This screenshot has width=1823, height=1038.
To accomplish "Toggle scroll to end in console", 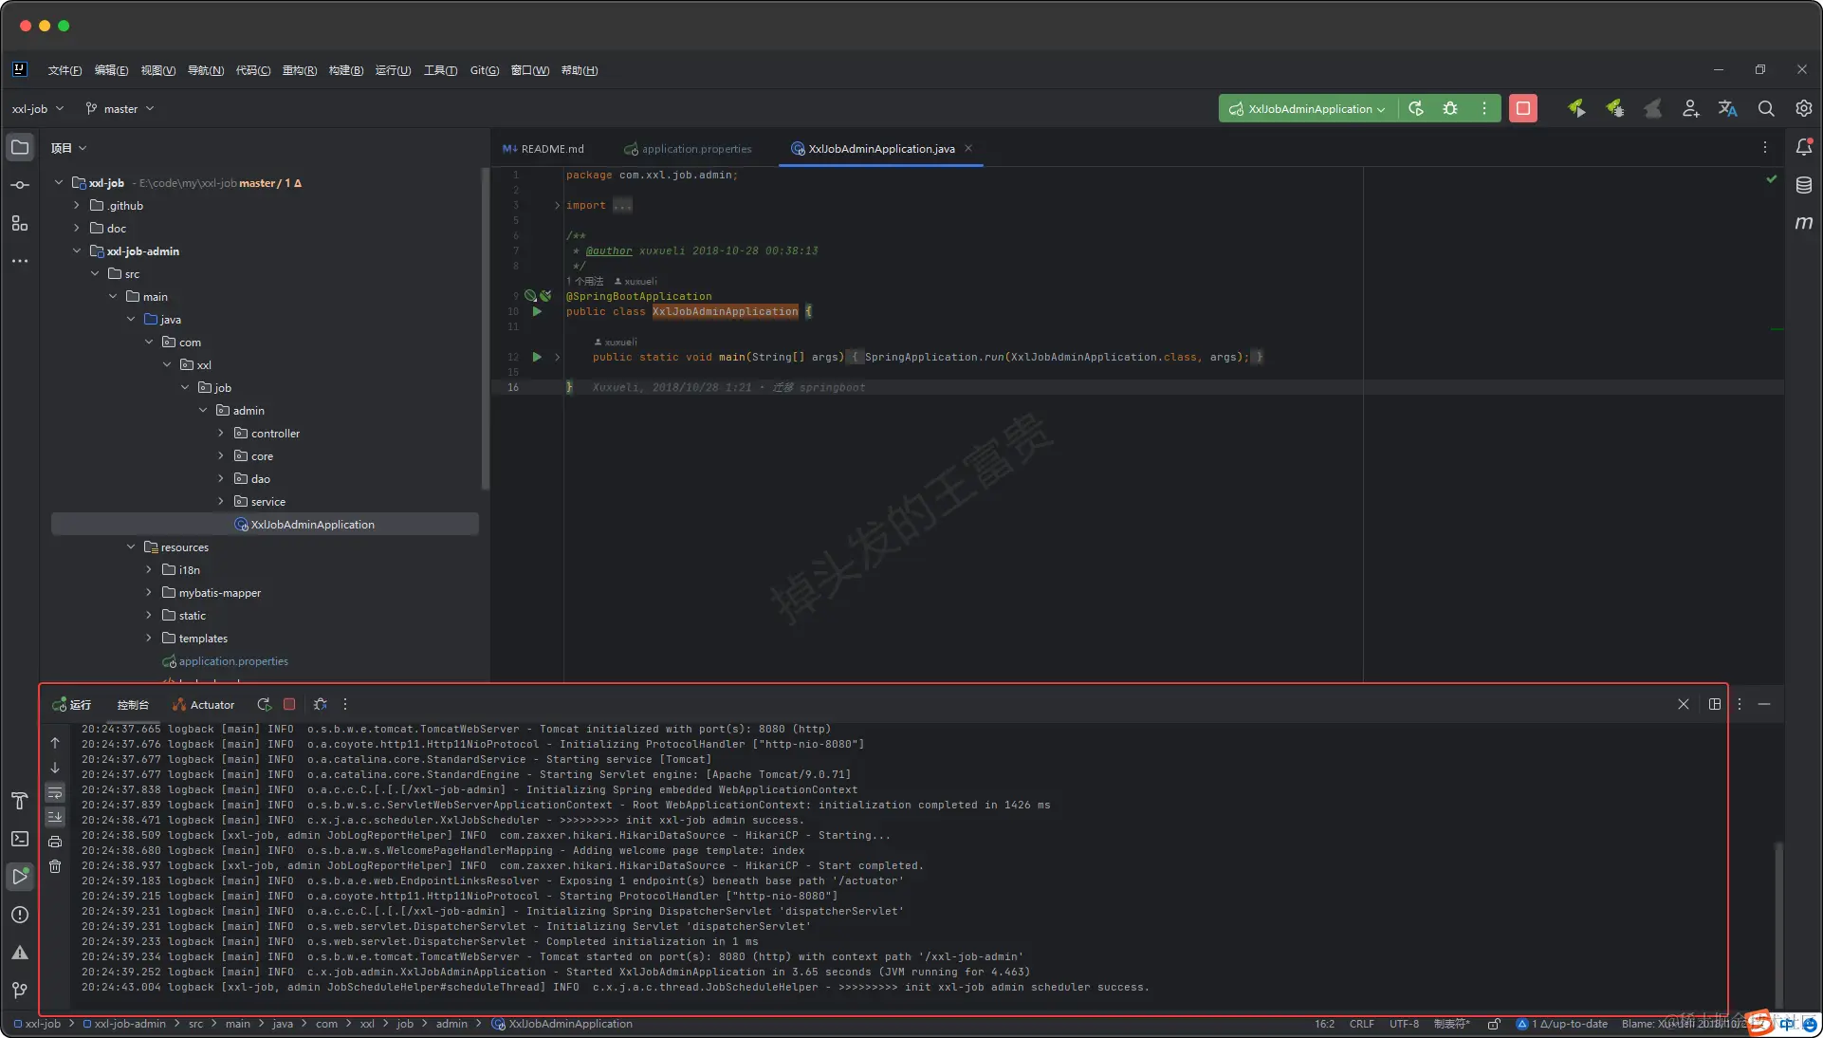I will (x=55, y=816).
